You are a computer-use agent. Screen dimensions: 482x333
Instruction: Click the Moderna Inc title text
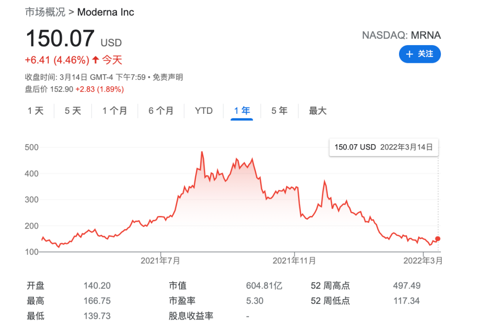[x=106, y=12]
